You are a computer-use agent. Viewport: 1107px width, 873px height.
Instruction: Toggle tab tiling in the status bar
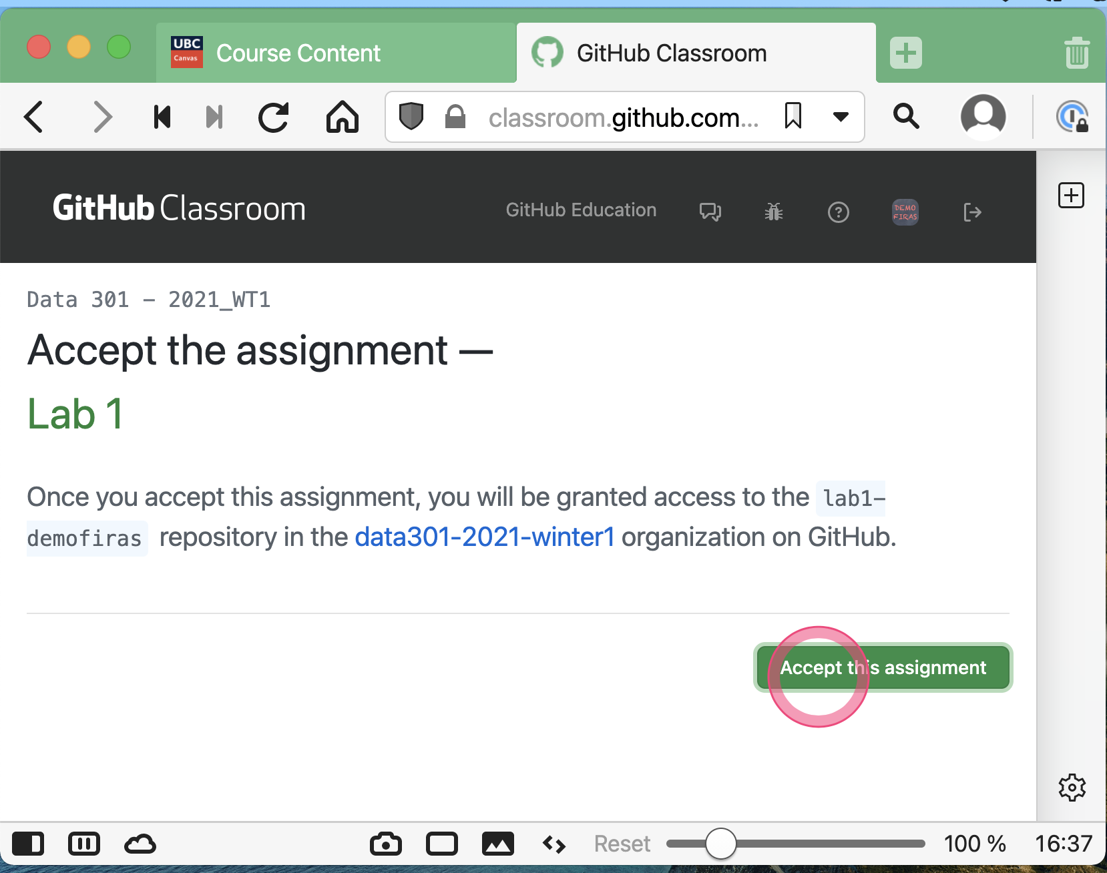click(84, 844)
